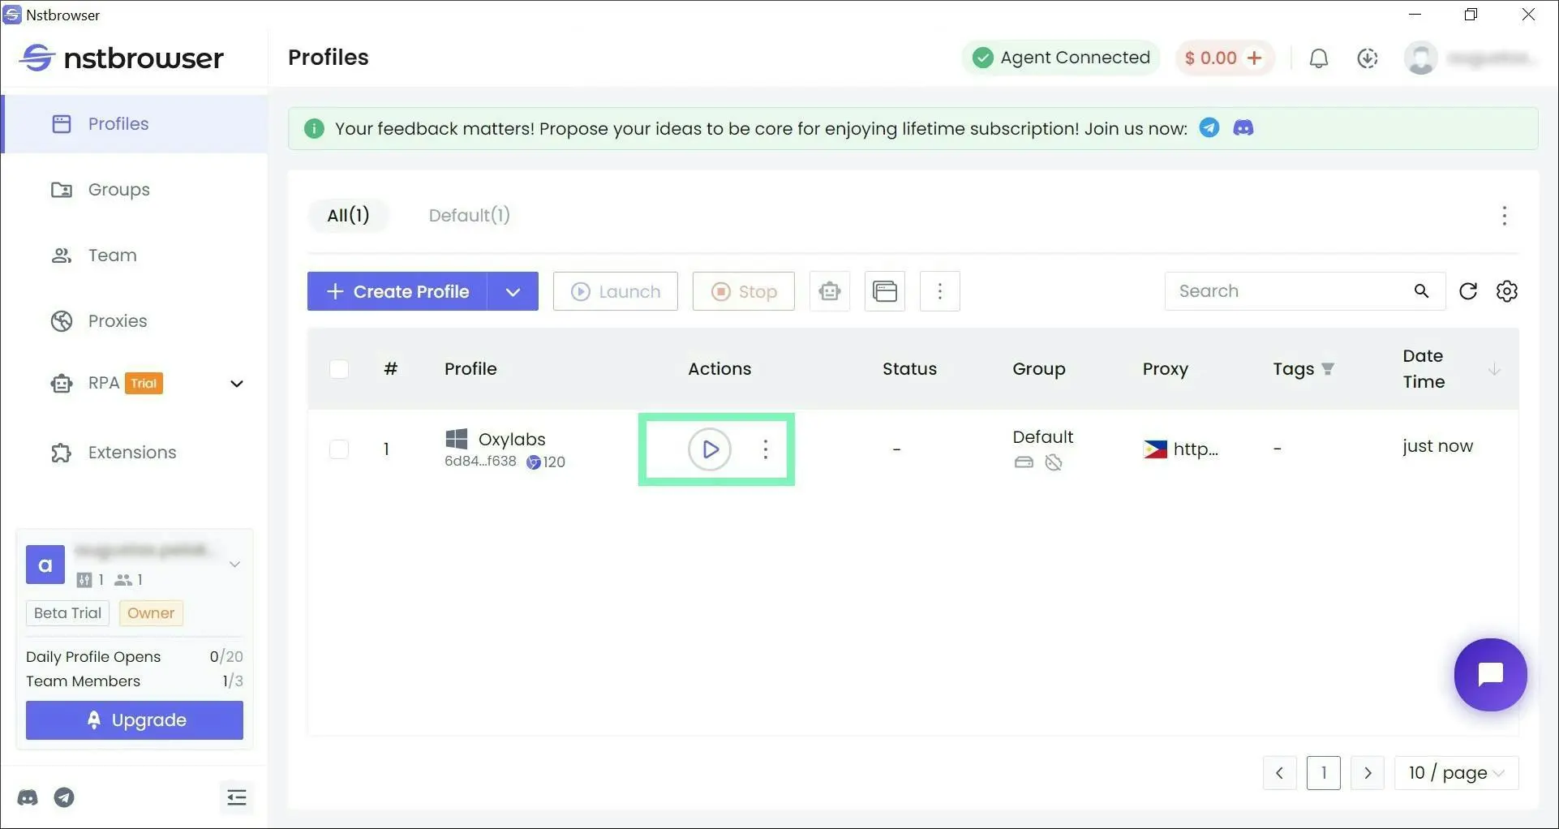Switch to the Default(1) tab

click(469, 216)
